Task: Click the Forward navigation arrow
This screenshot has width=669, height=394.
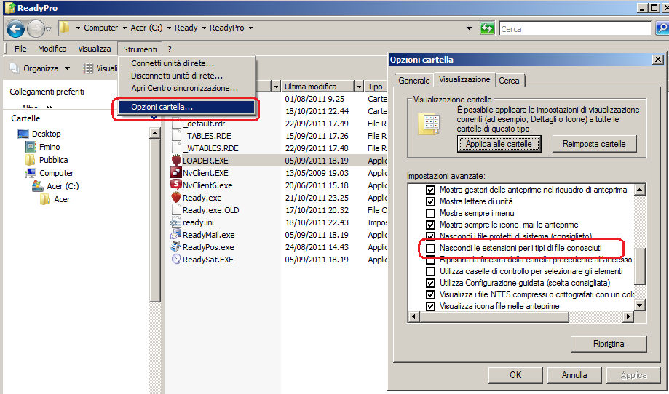Action: pos(36,29)
